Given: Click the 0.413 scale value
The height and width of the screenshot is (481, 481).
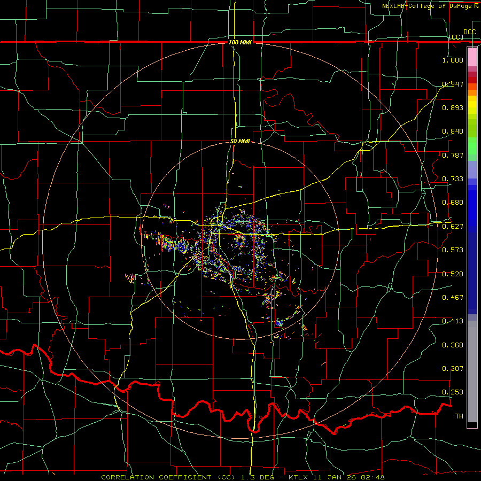Looking at the screenshot, I should coord(453,321).
